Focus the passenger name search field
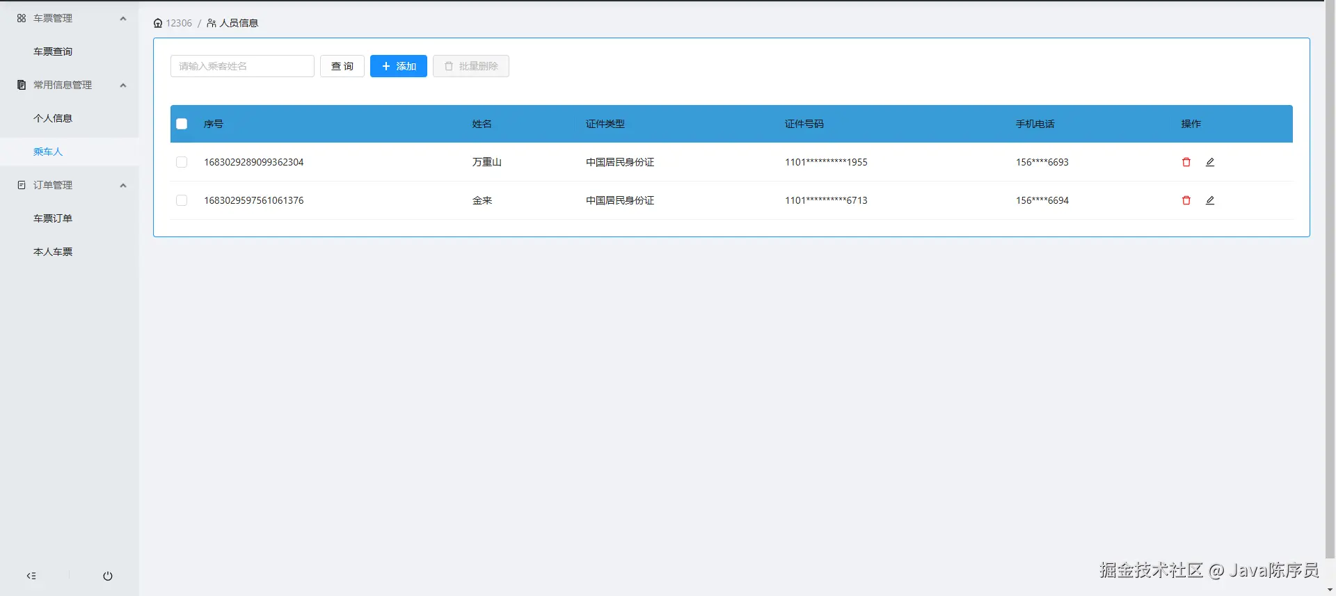The image size is (1336, 596). point(242,66)
